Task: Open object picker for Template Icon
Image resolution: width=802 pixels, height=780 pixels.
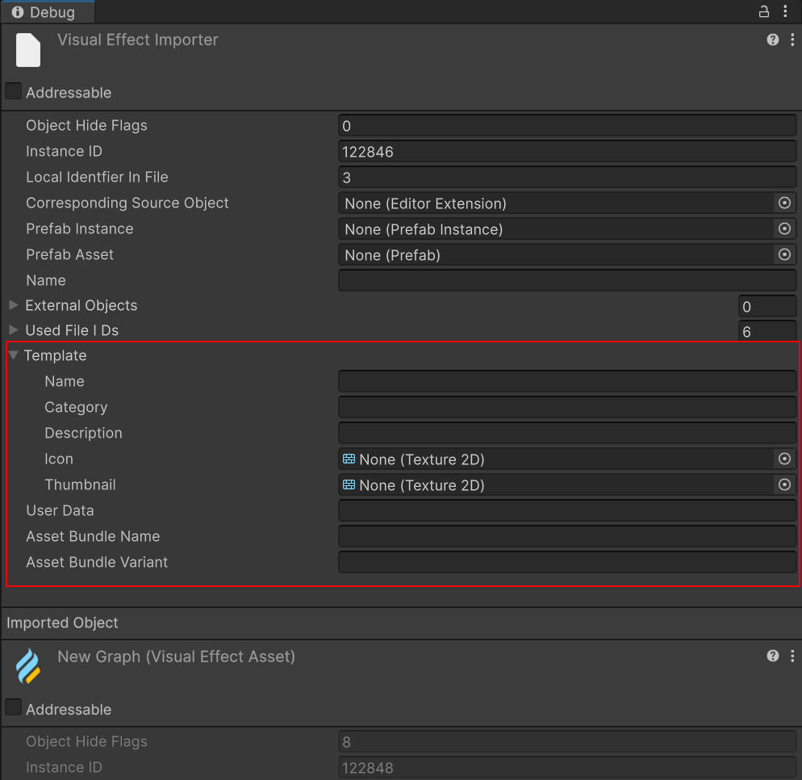Action: pyautogui.click(x=783, y=459)
